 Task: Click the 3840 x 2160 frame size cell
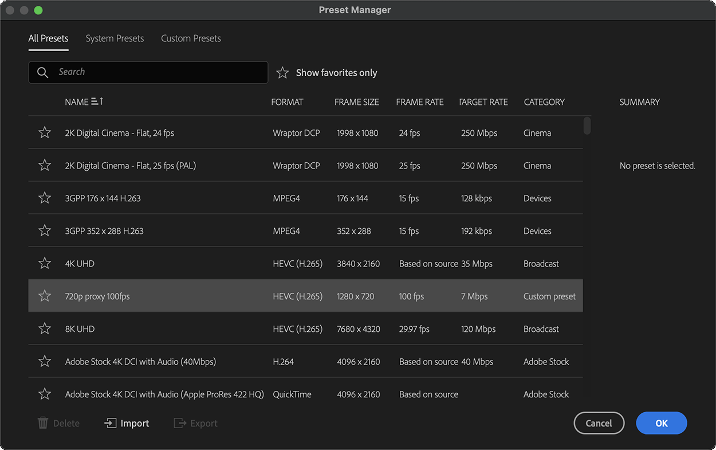(359, 264)
